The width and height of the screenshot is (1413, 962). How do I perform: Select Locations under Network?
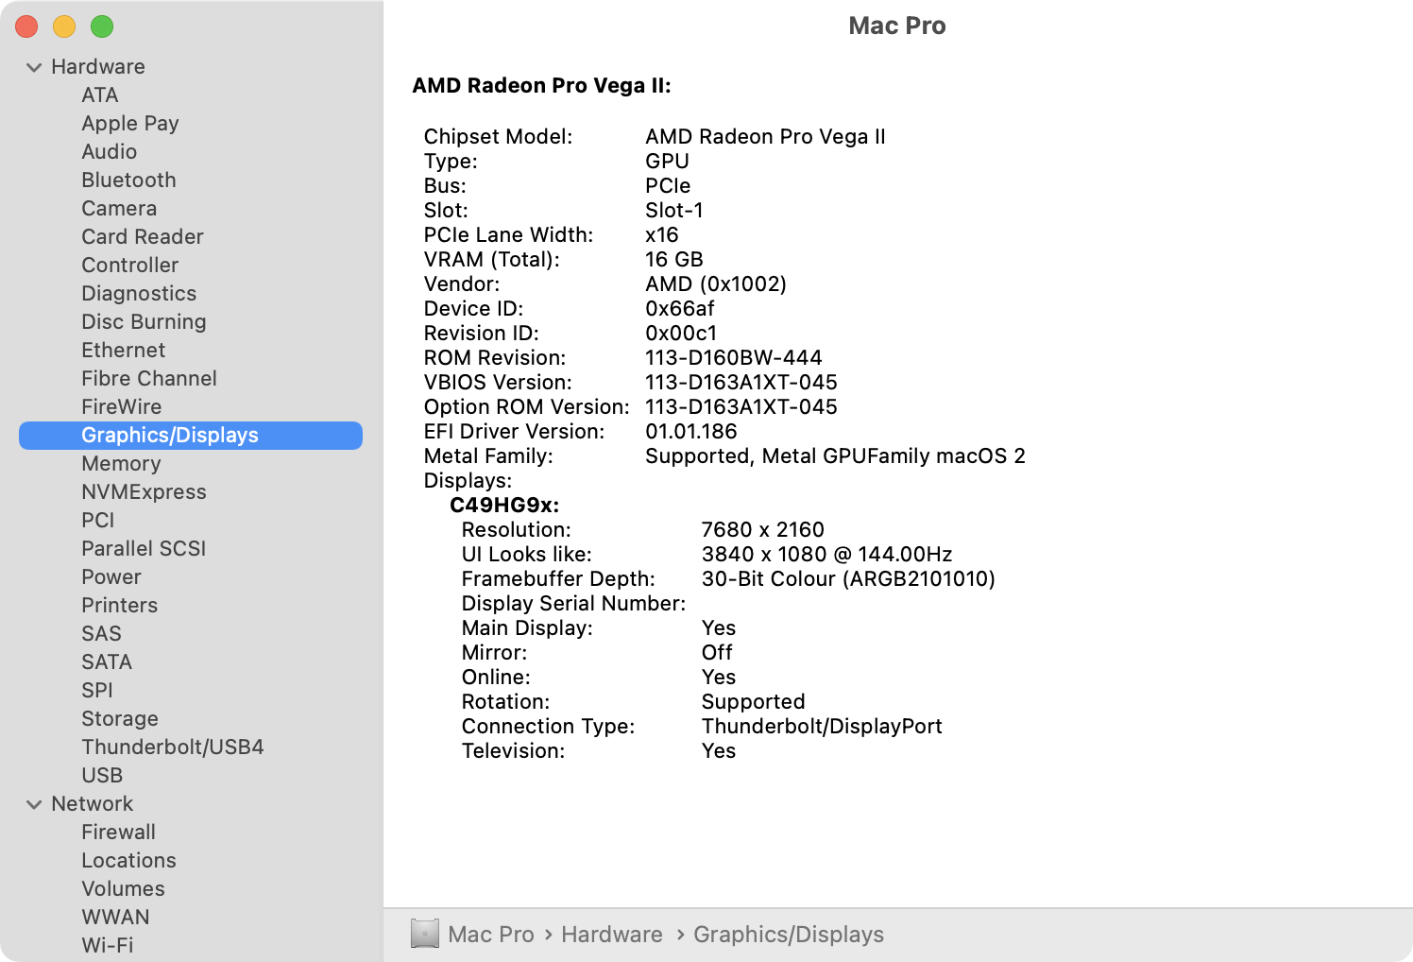[x=129, y=861]
